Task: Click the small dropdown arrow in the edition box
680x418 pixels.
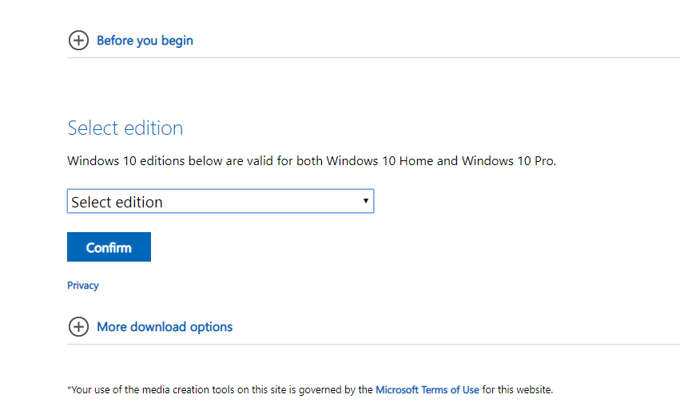Action: 366,200
